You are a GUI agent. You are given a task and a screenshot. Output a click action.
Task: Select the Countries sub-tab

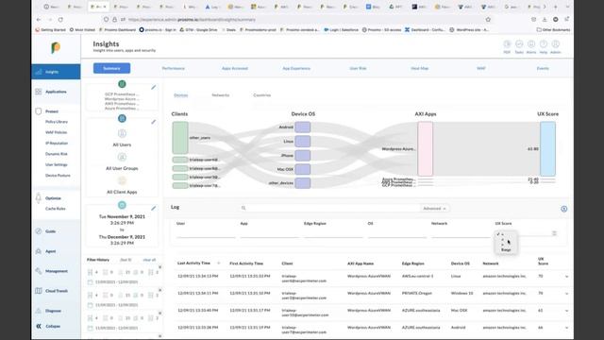coord(262,95)
